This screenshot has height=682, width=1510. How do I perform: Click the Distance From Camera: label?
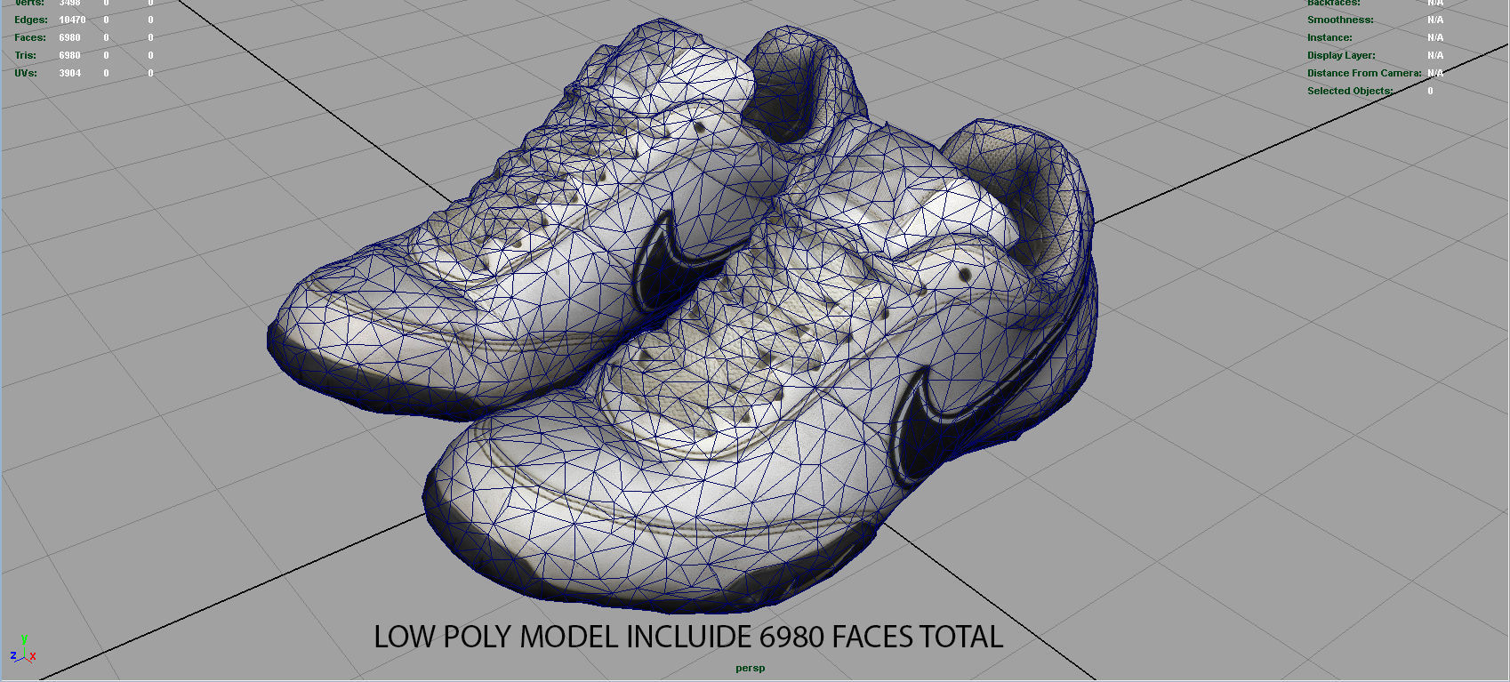[1364, 73]
